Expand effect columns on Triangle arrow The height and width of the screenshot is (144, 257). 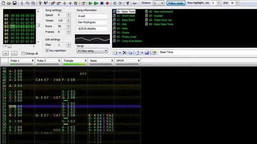(86, 60)
